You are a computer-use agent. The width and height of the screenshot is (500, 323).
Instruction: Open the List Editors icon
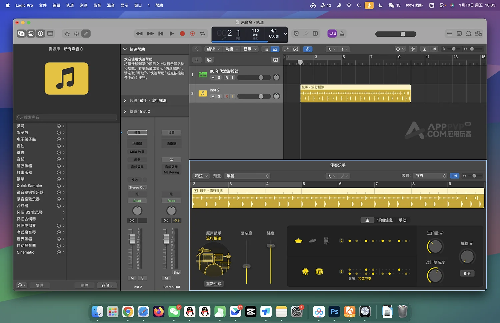click(x=450, y=34)
